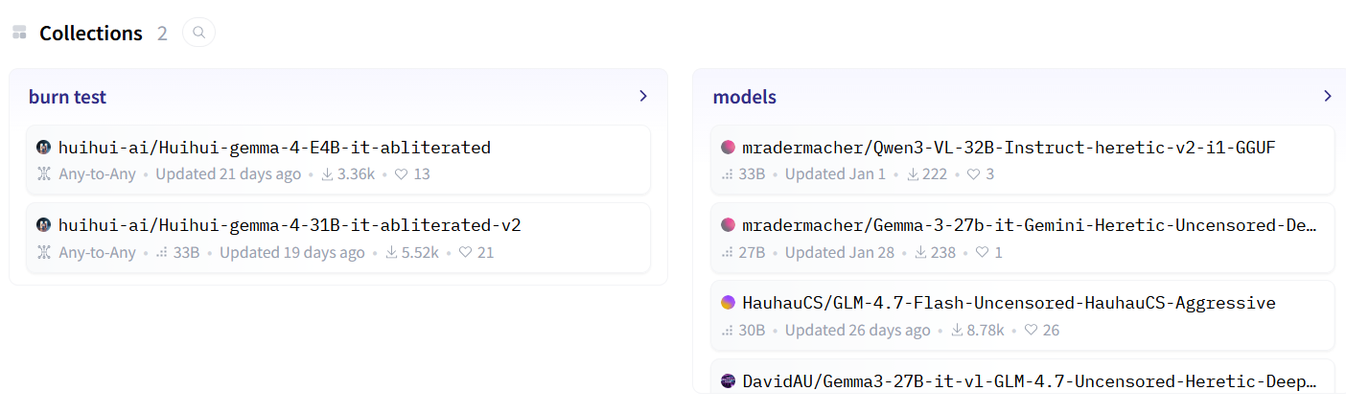Expand the models collection chevron
The image size is (1346, 414).
[x=1327, y=96]
